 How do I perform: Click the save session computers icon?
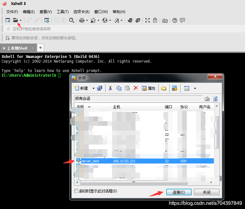pos(100,88)
